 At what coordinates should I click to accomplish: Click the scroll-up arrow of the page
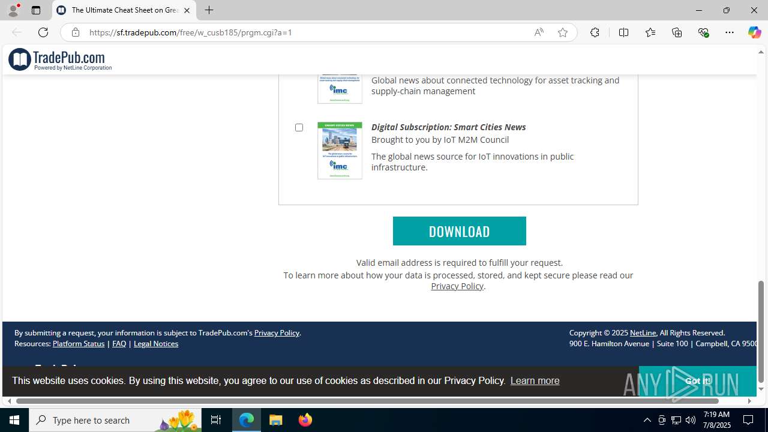click(x=761, y=52)
